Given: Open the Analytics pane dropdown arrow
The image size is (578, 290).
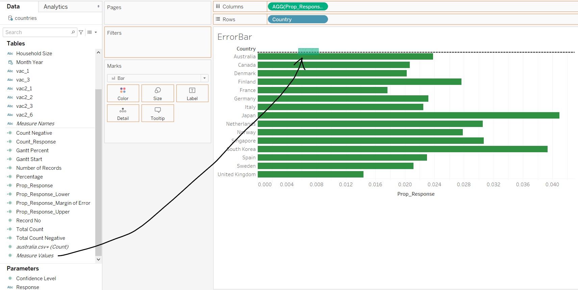Looking at the screenshot, I should pyautogui.click(x=98, y=6).
